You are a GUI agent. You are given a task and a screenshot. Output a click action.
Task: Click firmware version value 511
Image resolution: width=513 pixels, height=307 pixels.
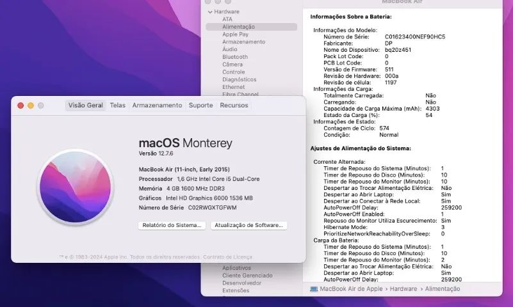coord(389,70)
